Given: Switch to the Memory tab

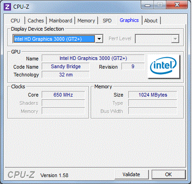Looking at the screenshot, I should [x=86, y=21].
